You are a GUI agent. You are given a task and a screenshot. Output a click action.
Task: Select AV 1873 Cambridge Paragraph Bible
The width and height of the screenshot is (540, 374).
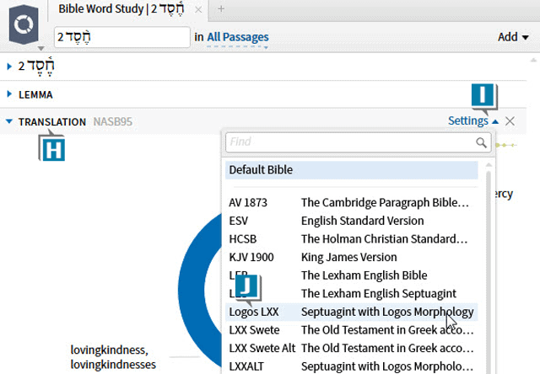click(352, 202)
